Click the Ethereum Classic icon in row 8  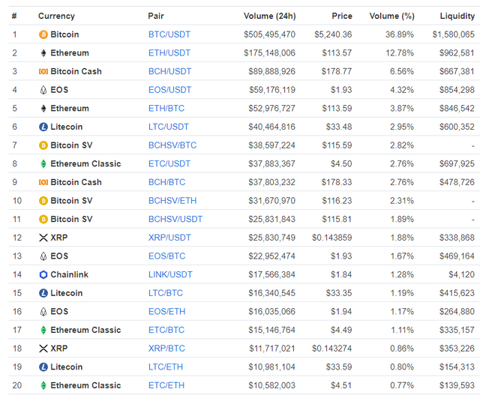click(x=43, y=163)
